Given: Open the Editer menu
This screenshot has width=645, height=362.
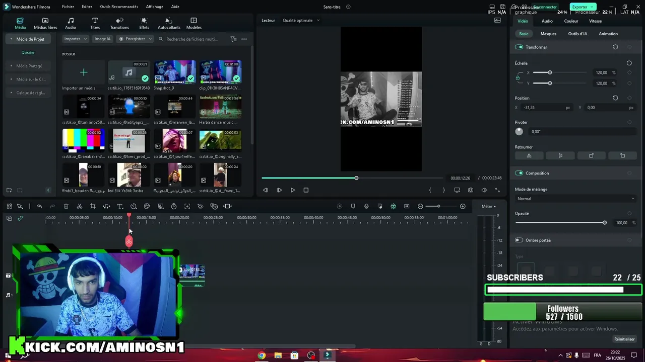Looking at the screenshot, I should [87, 7].
